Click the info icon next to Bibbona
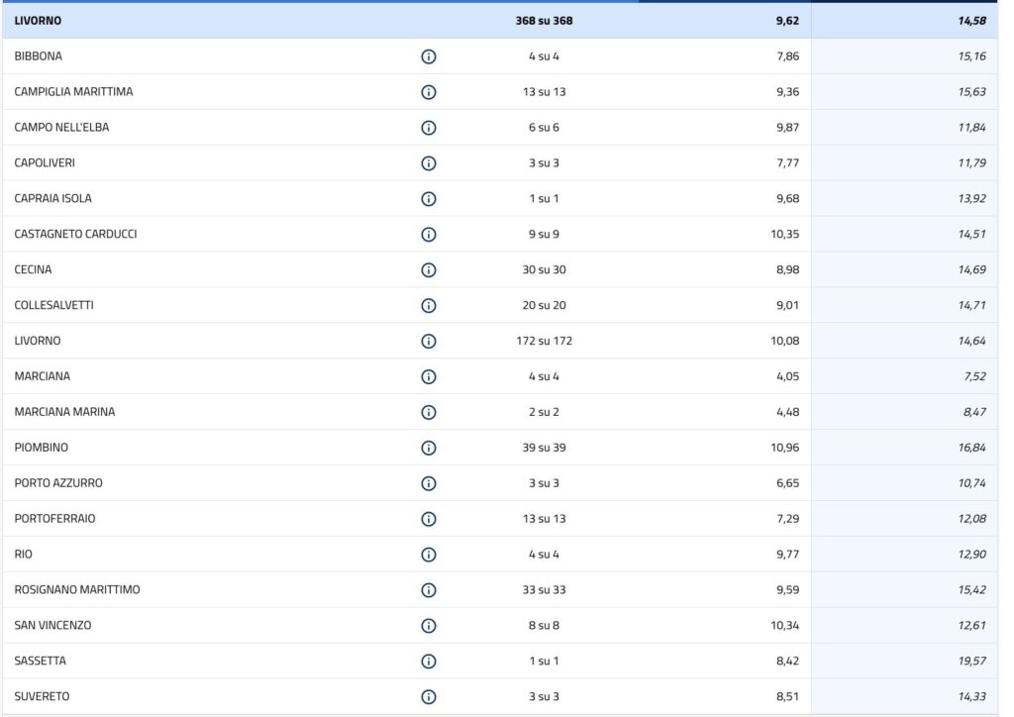This screenshot has width=1014, height=717. point(429,56)
